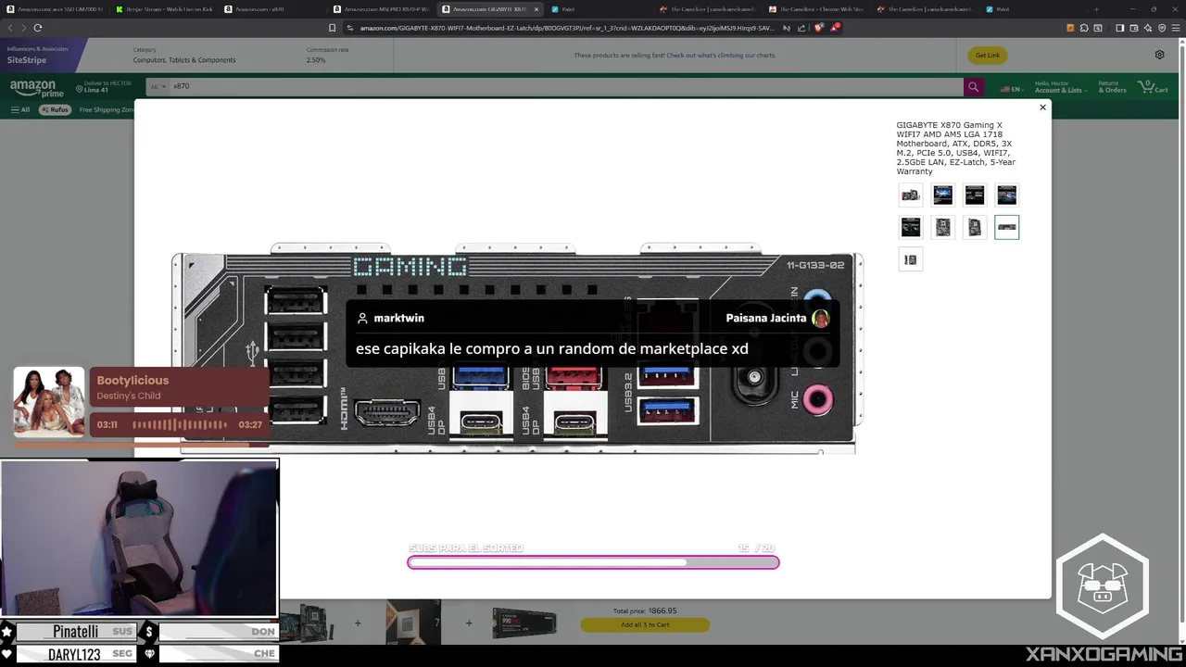Click Add all 3 to Cart
The height and width of the screenshot is (667, 1186).
[645, 624]
